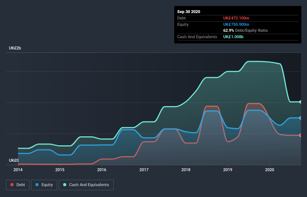Click the 2017 axis label
The image size is (307, 197).
point(144,170)
